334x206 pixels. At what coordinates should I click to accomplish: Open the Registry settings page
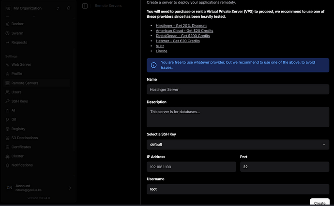point(18,129)
